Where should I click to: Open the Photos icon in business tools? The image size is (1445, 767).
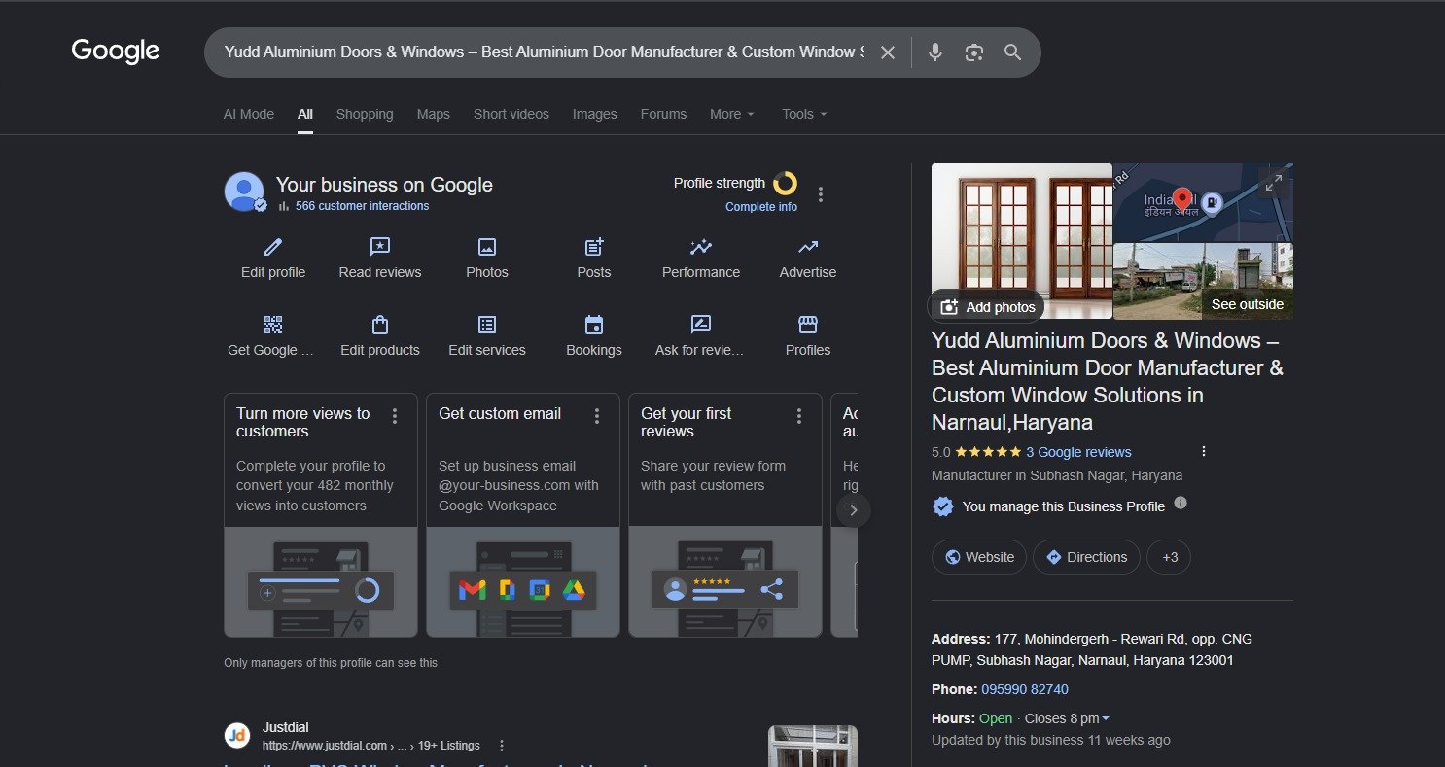[x=487, y=247]
